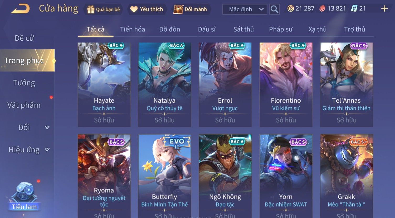Expand the Mặc định sort dropdown

[244, 9]
